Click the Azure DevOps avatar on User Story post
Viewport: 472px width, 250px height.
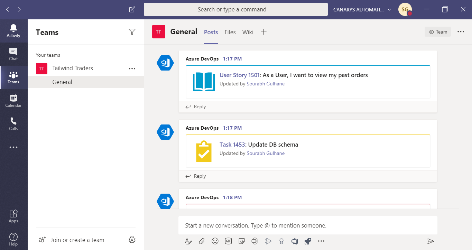[165, 63]
